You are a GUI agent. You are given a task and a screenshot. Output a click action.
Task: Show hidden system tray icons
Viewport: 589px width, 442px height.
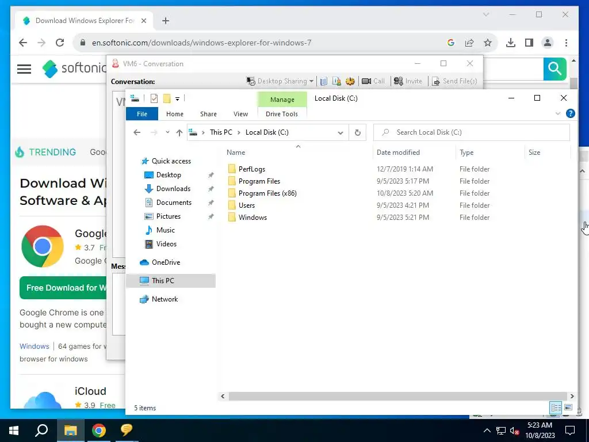pos(487,430)
